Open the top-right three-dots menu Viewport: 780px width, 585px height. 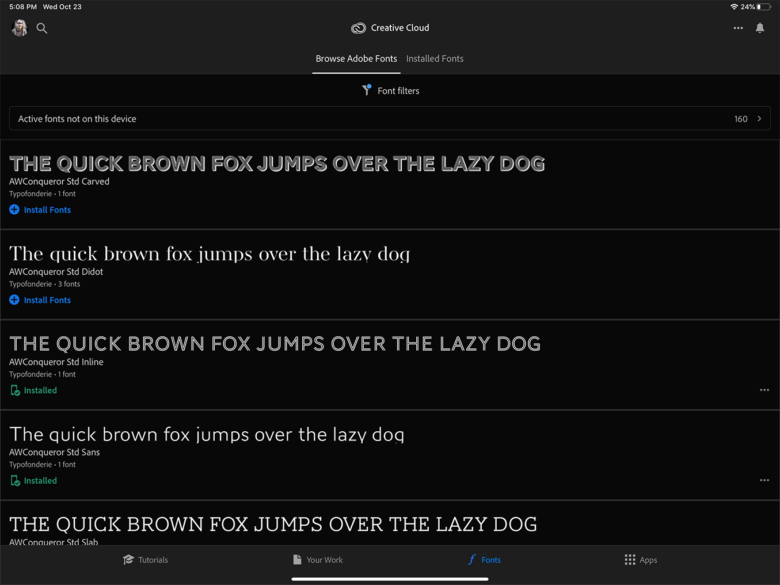tap(738, 28)
